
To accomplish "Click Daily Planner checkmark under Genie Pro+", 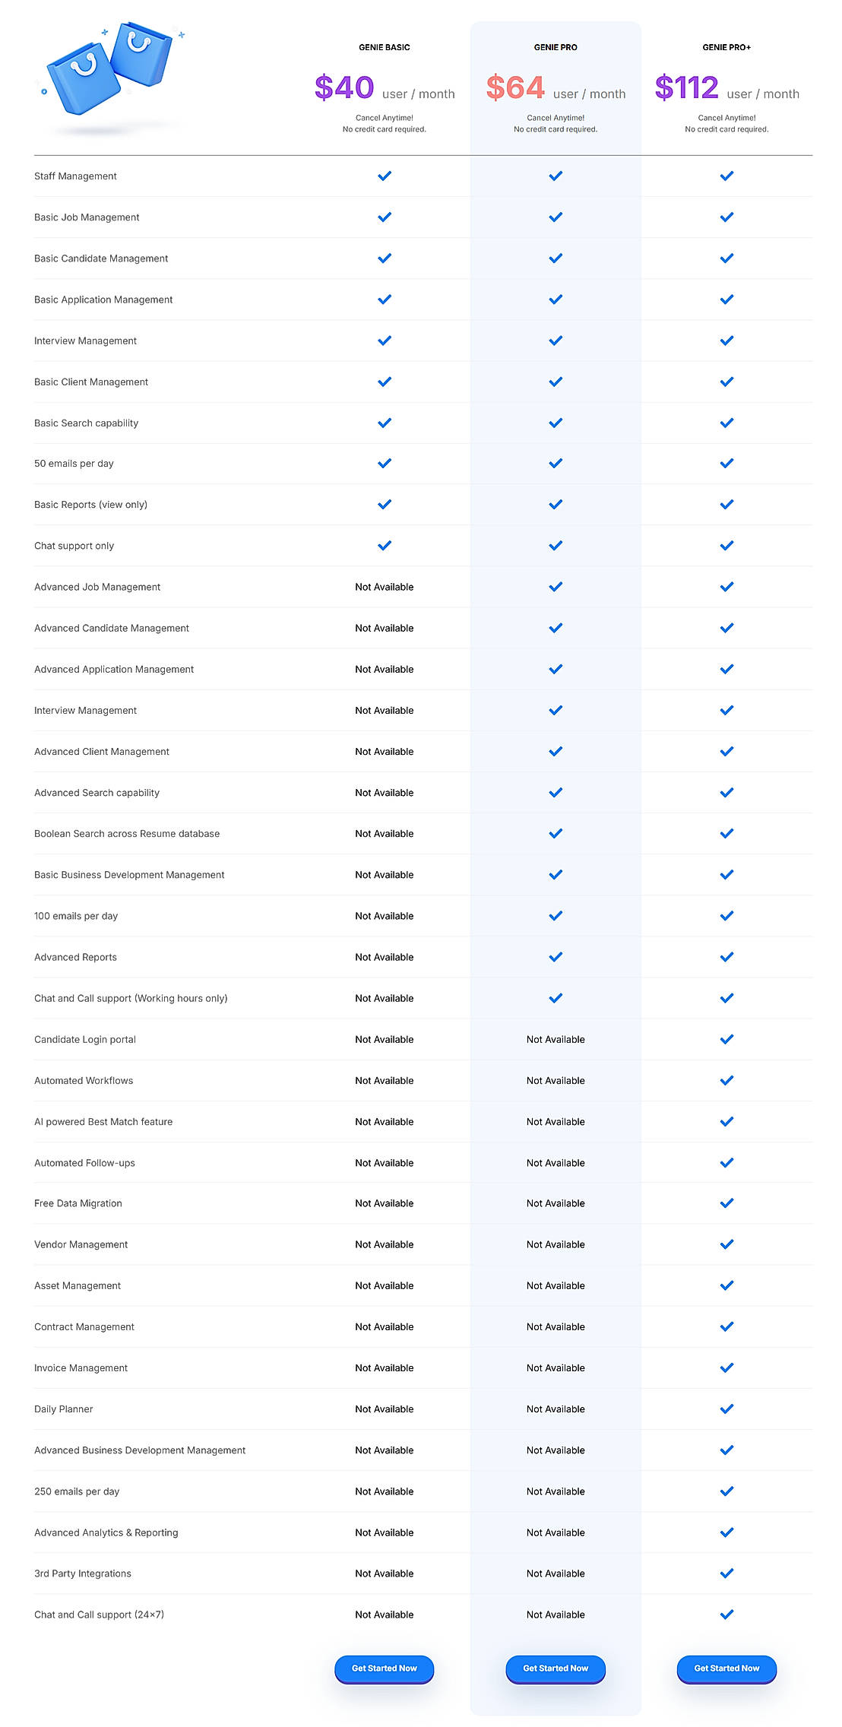I will 726,1409.
